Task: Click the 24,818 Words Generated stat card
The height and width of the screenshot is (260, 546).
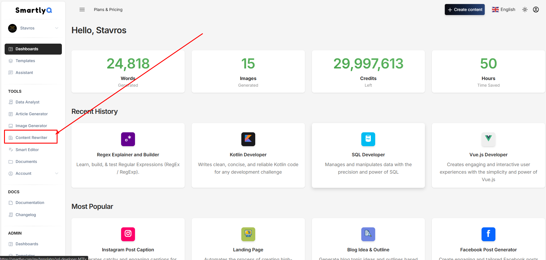Action: tap(128, 72)
